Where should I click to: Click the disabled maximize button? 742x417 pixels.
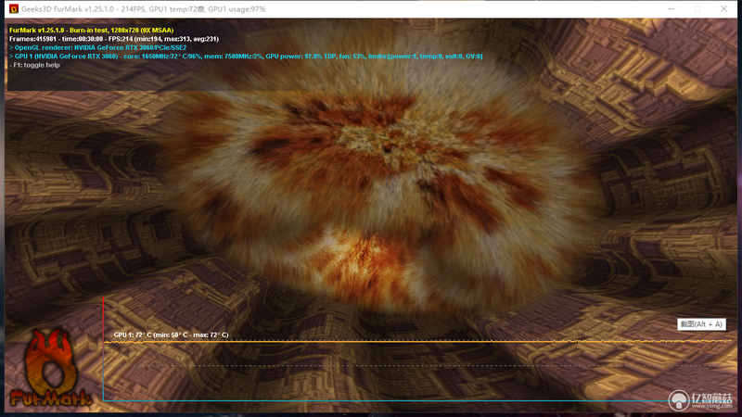(x=697, y=9)
